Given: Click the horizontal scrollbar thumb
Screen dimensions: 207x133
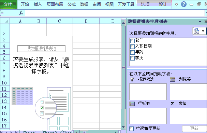Looking at the screenshot, I should click(84, 132).
